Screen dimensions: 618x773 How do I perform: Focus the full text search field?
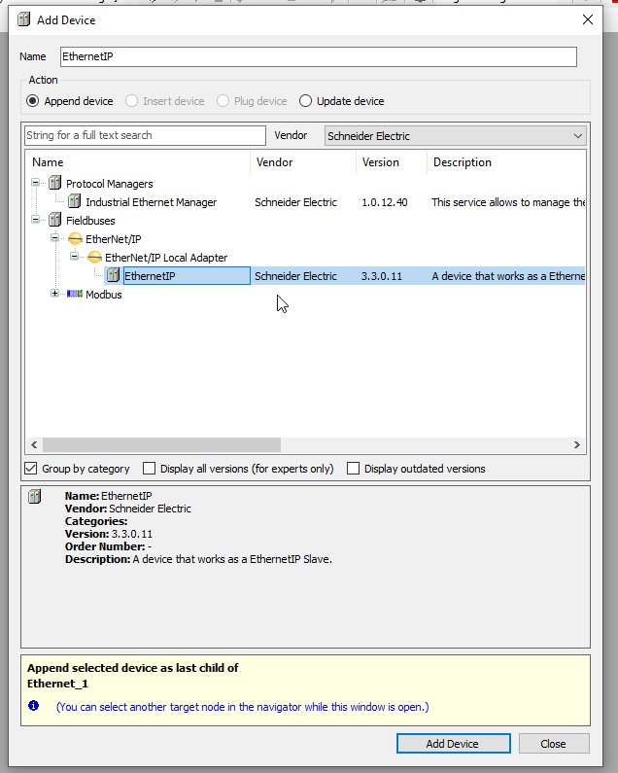pyautogui.click(x=145, y=135)
